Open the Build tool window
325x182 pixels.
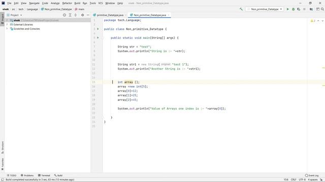(58, 175)
